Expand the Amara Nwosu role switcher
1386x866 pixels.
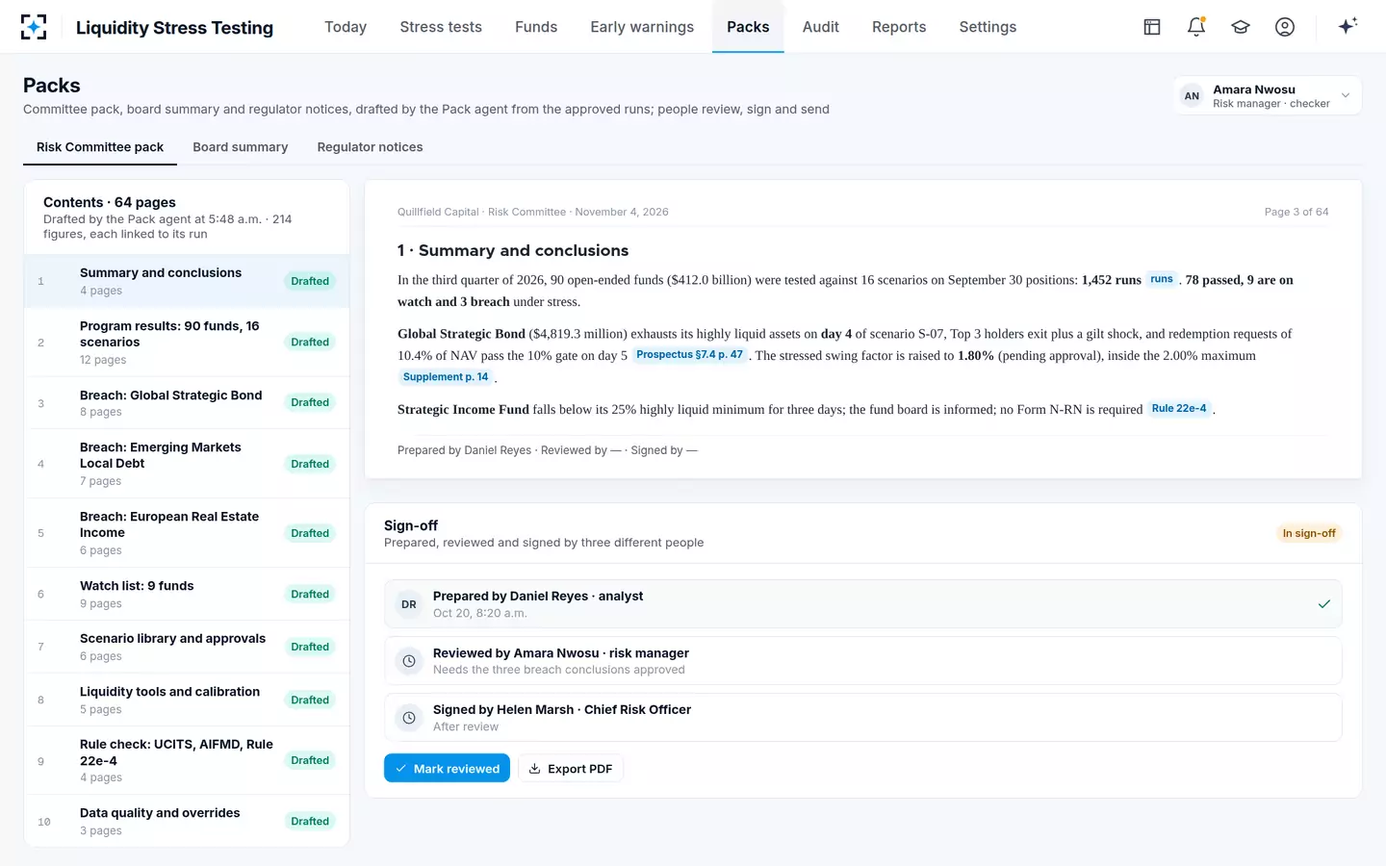pyautogui.click(x=1267, y=95)
